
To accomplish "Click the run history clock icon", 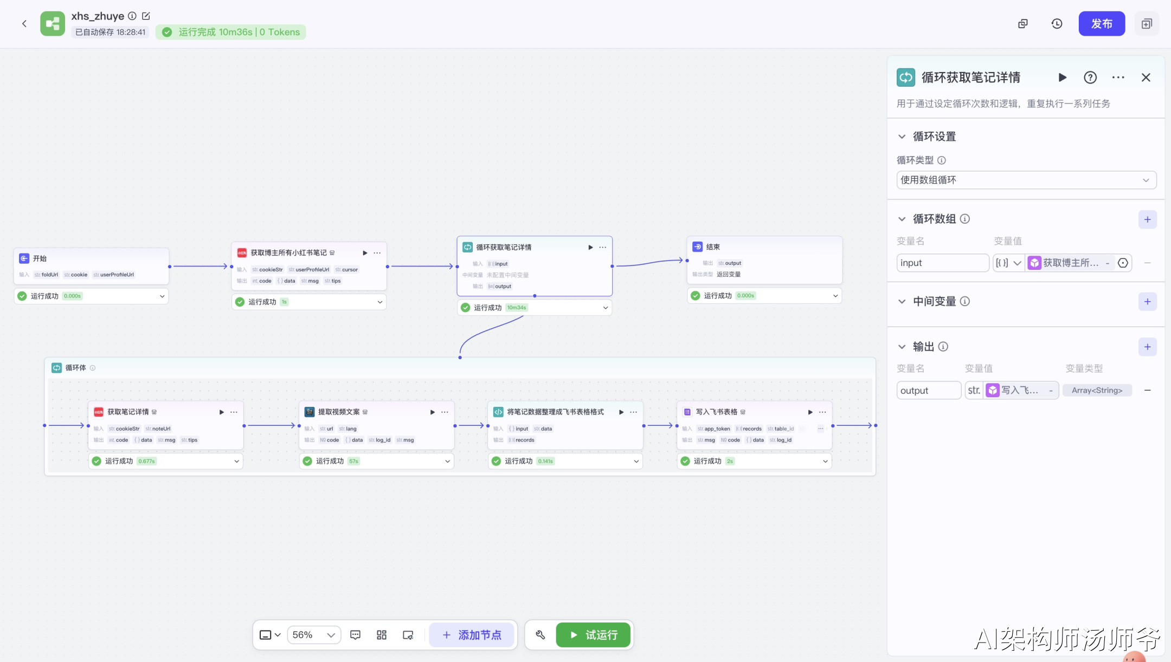I will point(1057,24).
